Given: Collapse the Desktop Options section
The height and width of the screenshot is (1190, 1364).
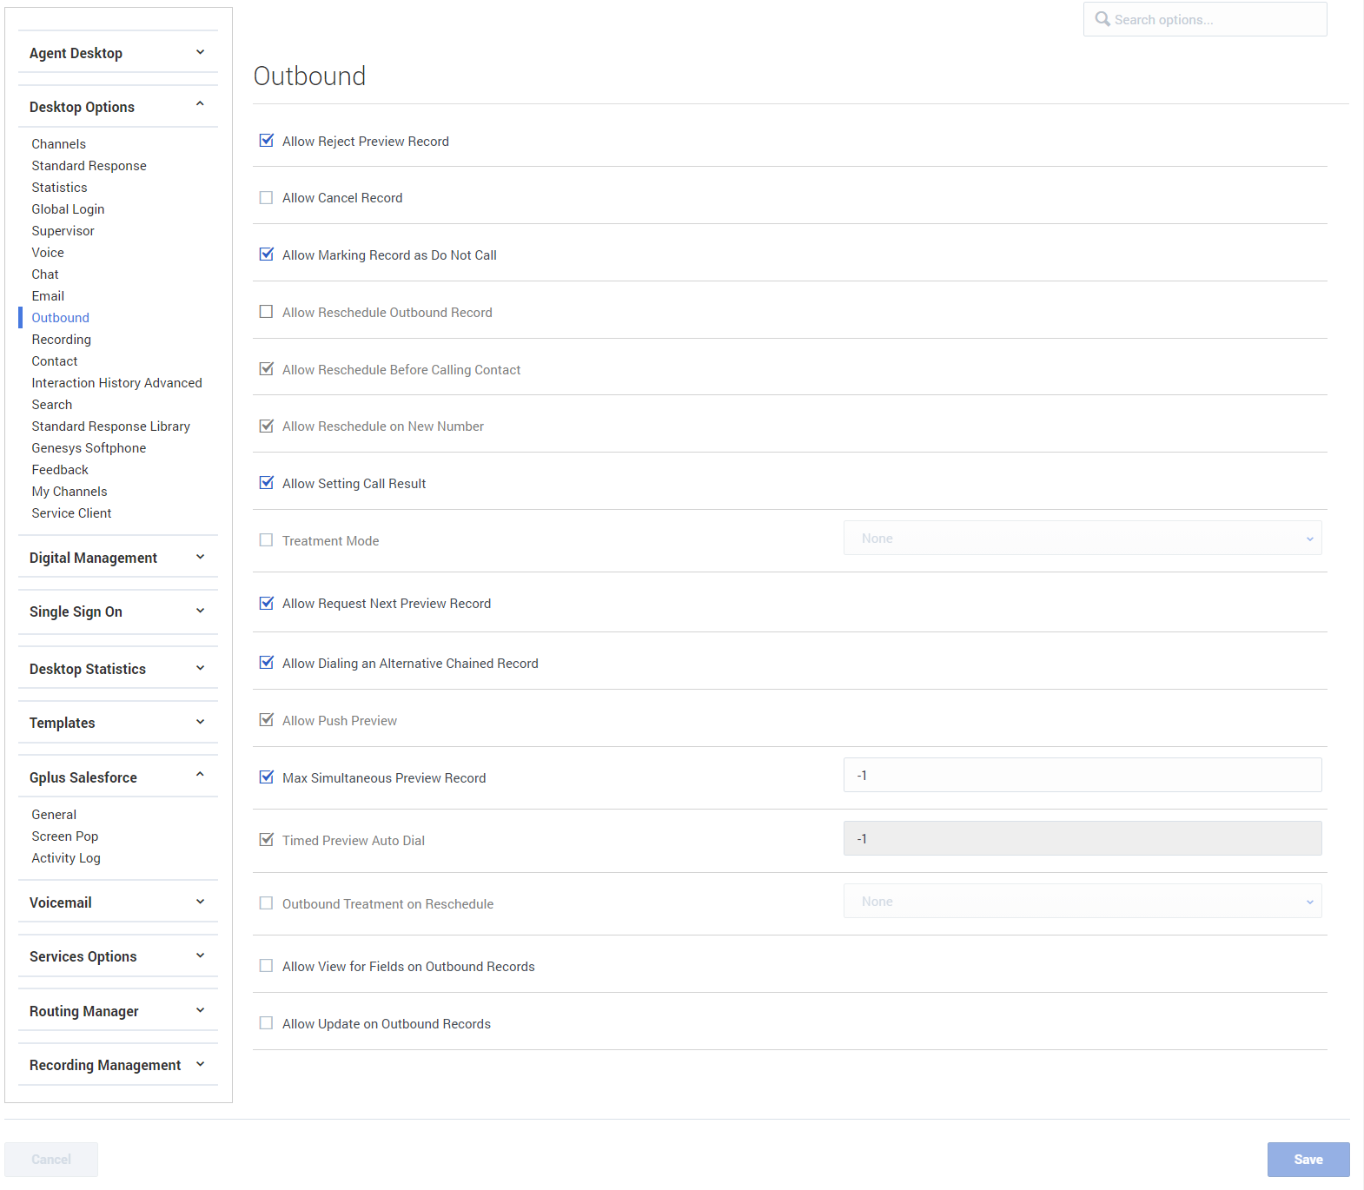Looking at the screenshot, I should click(200, 105).
